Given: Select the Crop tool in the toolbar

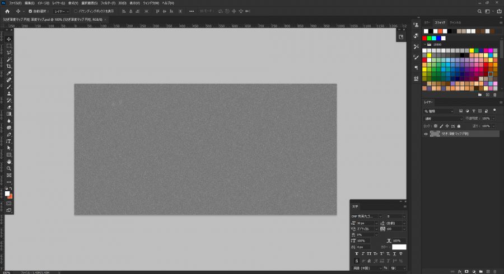Looking at the screenshot, I should pos(9,66).
